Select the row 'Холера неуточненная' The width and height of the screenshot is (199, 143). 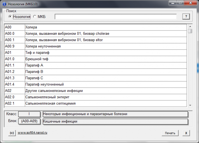click(x=96, y=46)
